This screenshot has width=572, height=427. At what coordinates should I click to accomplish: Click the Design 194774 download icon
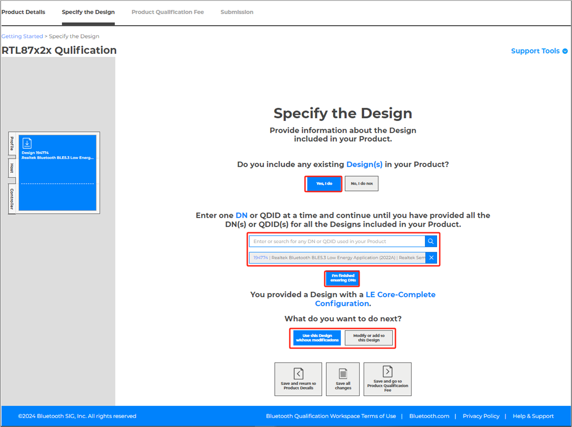tap(27, 143)
